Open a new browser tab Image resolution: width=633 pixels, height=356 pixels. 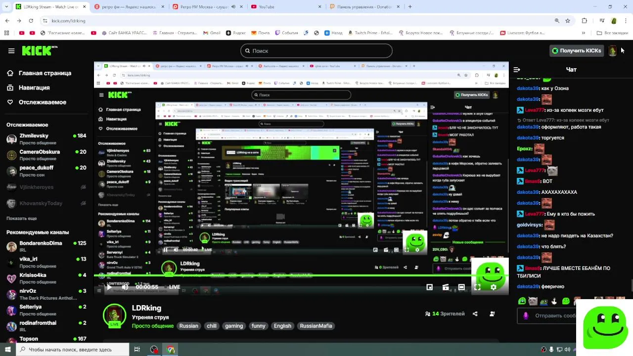(x=410, y=7)
